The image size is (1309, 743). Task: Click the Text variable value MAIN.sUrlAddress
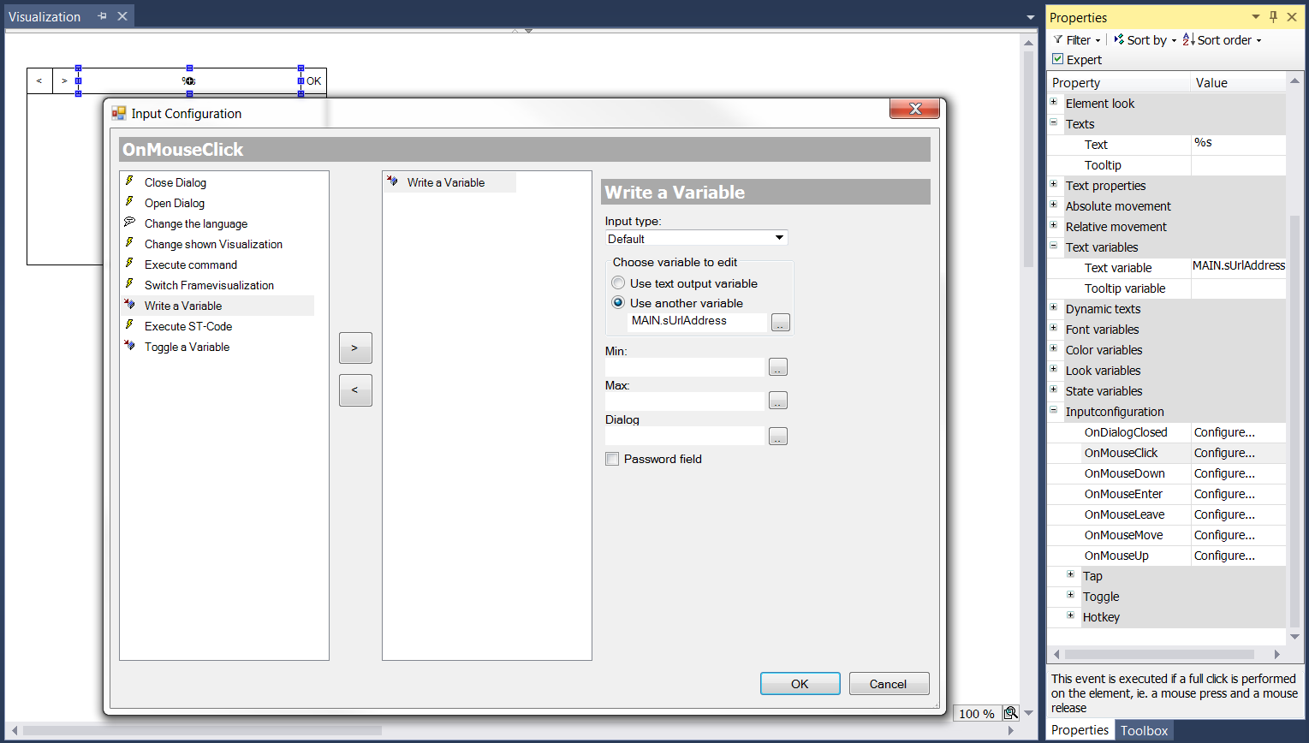point(1239,267)
